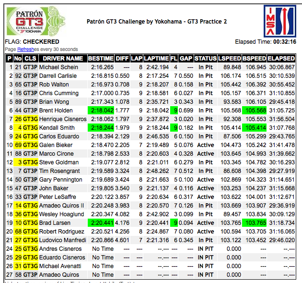Click the LAPTIME column header

coord(157,58)
